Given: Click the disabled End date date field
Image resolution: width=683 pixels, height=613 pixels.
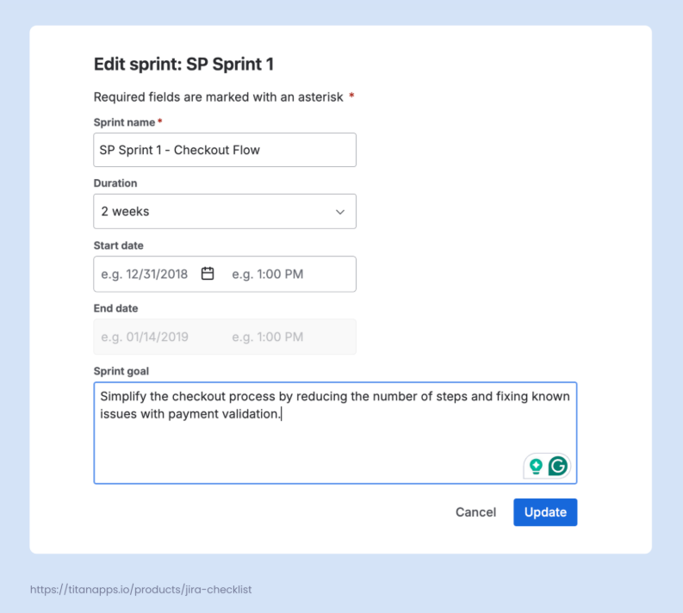Looking at the screenshot, I should (x=145, y=337).
